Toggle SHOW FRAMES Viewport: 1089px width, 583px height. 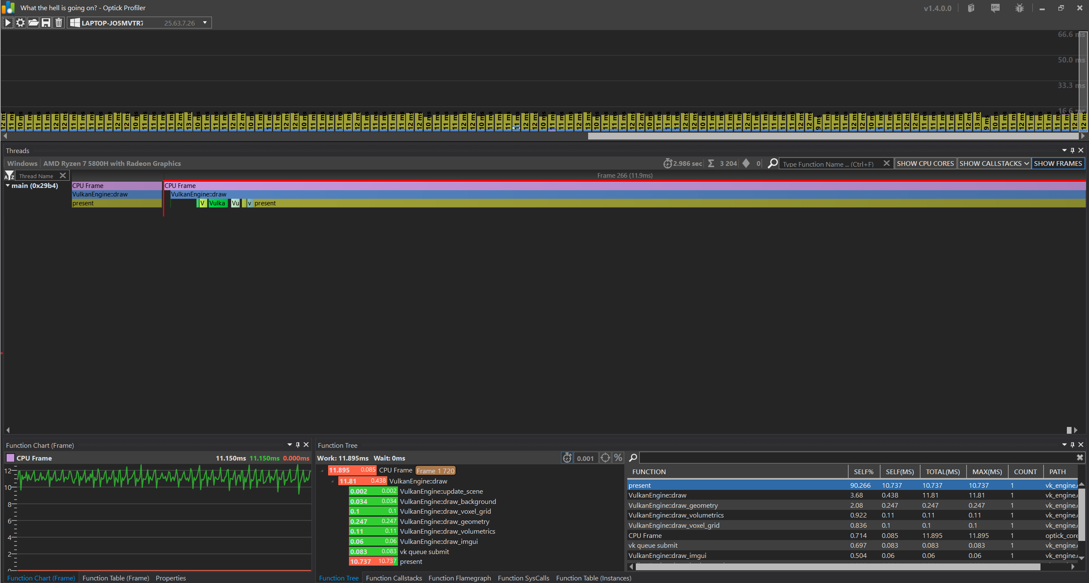pyautogui.click(x=1058, y=163)
